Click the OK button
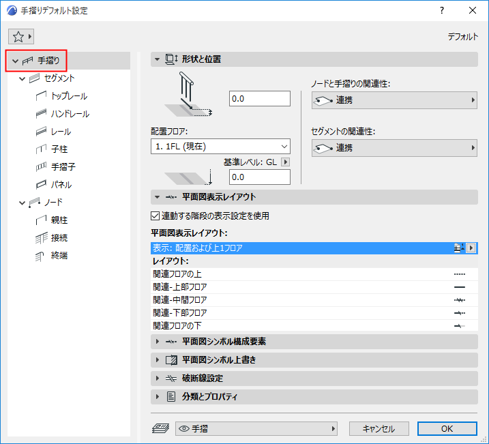This screenshot has height=444, width=489. click(x=447, y=429)
